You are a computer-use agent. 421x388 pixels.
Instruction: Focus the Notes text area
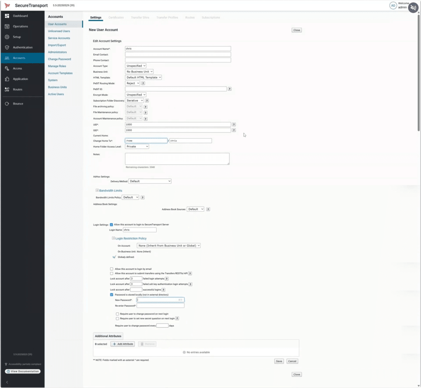[177, 159]
